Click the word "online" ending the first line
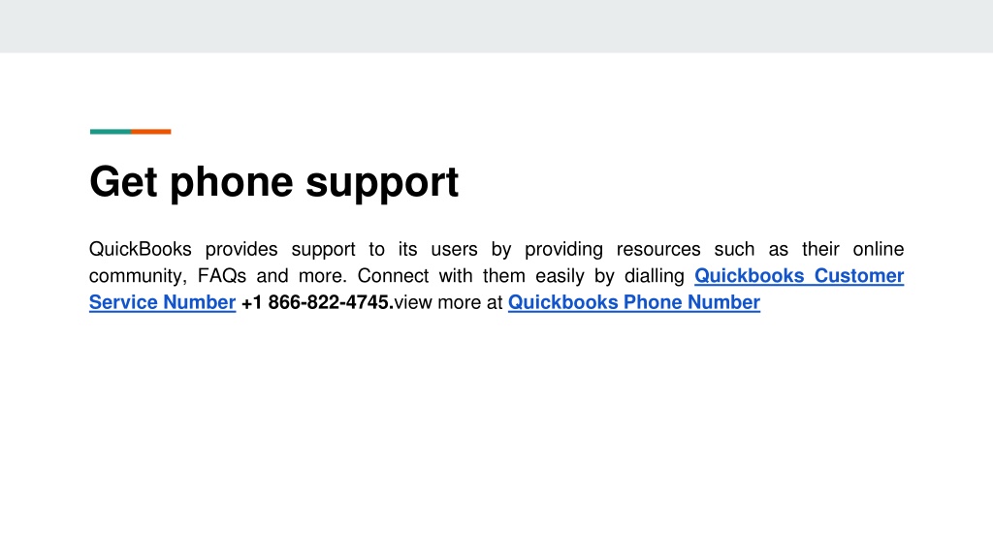993x558 pixels. coord(879,249)
